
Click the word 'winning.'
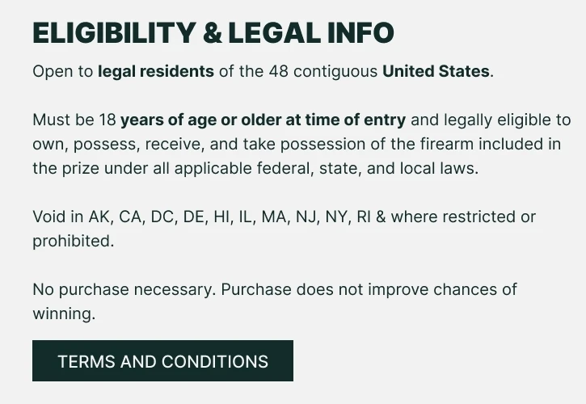tap(64, 314)
